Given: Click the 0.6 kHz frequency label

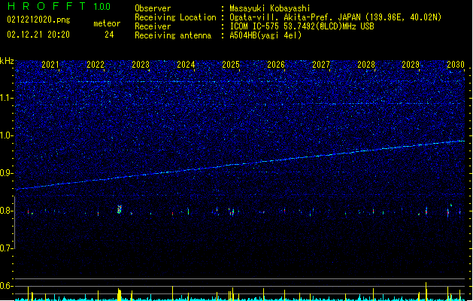Looking at the screenshot, I should point(7,286).
